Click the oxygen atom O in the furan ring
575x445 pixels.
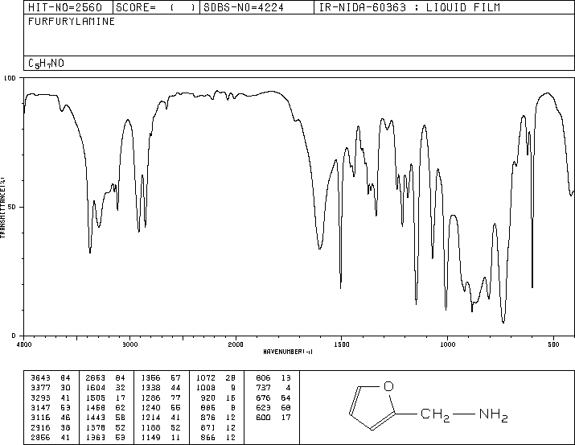(388, 386)
